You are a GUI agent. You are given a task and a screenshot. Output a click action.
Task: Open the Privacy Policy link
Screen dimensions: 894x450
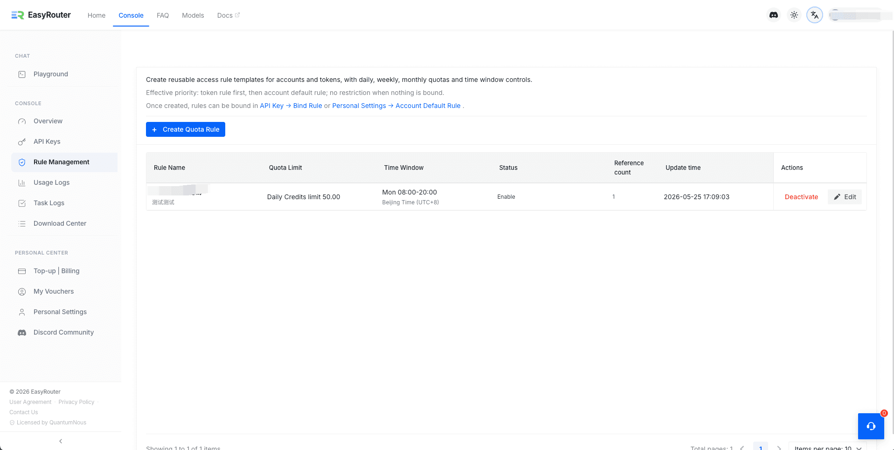[76, 402]
